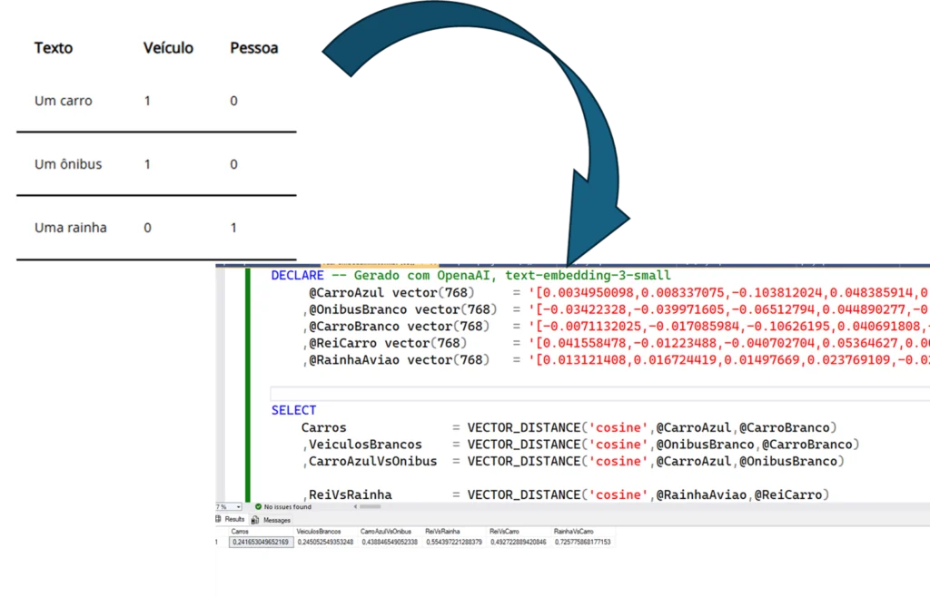The image size is (930, 597).
Task: Click the Messages tab notebook icon
Action: pyautogui.click(x=255, y=520)
